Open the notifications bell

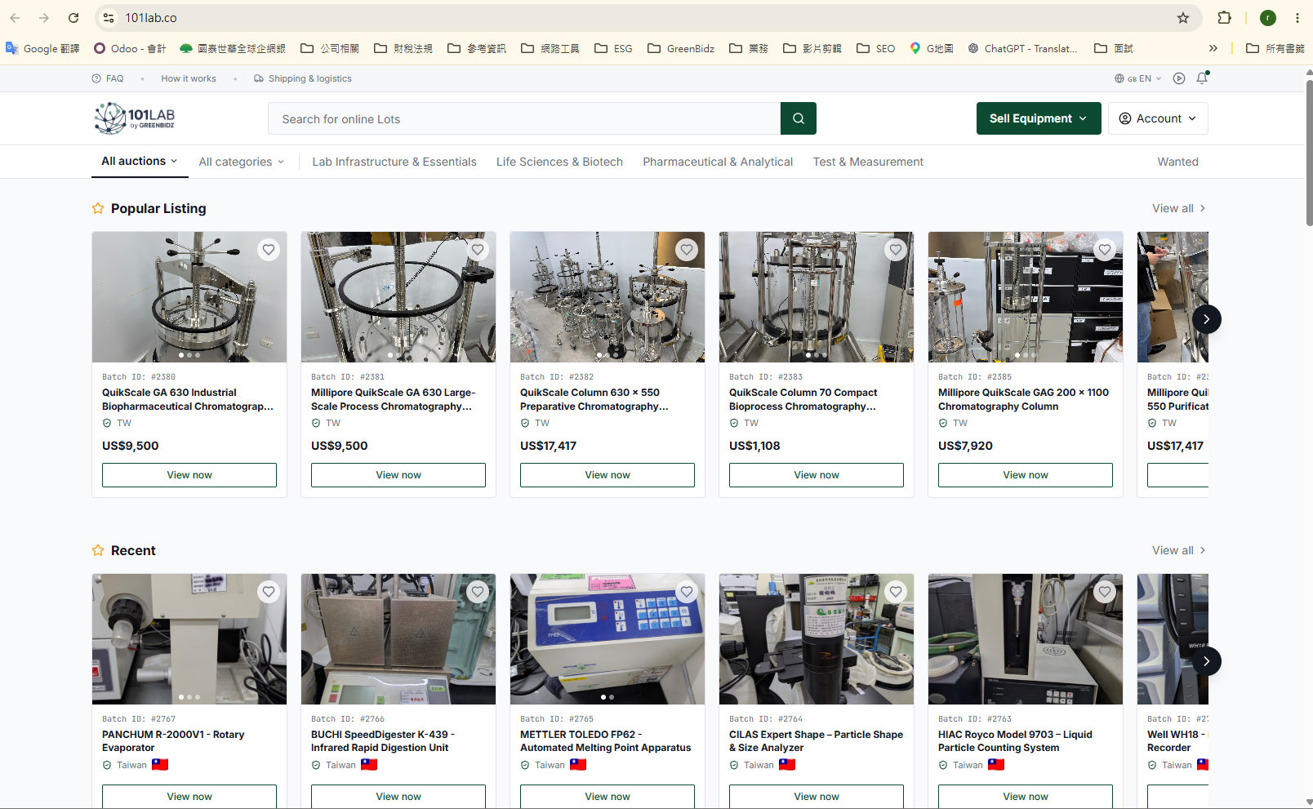[x=1202, y=78]
